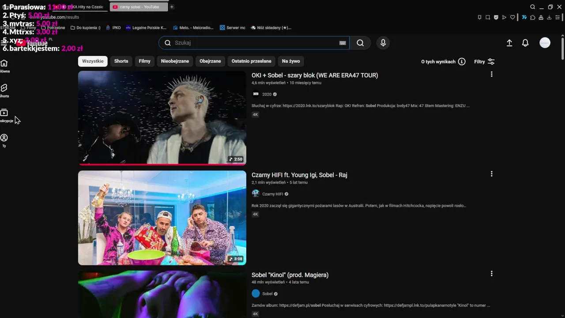Open 'Czarny HIFI ft. Young Igi, Sobel - Raj' title

[x=299, y=175]
